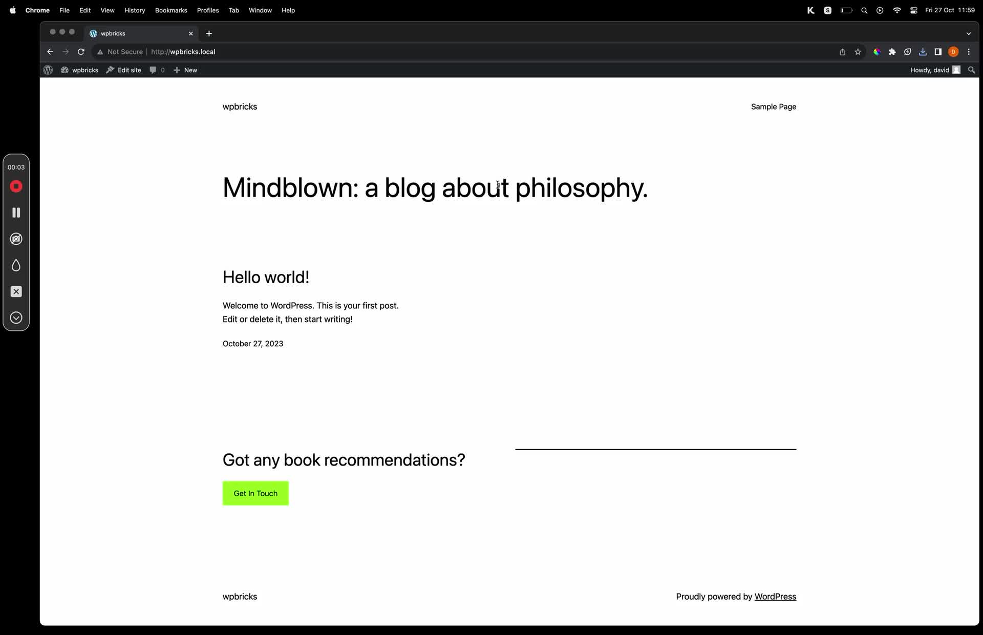Open the Sample Page navigation link
Image resolution: width=983 pixels, height=635 pixels.
click(x=773, y=107)
